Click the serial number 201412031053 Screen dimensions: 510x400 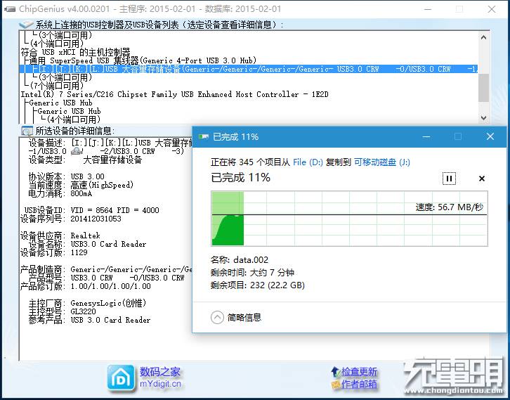coord(96,219)
